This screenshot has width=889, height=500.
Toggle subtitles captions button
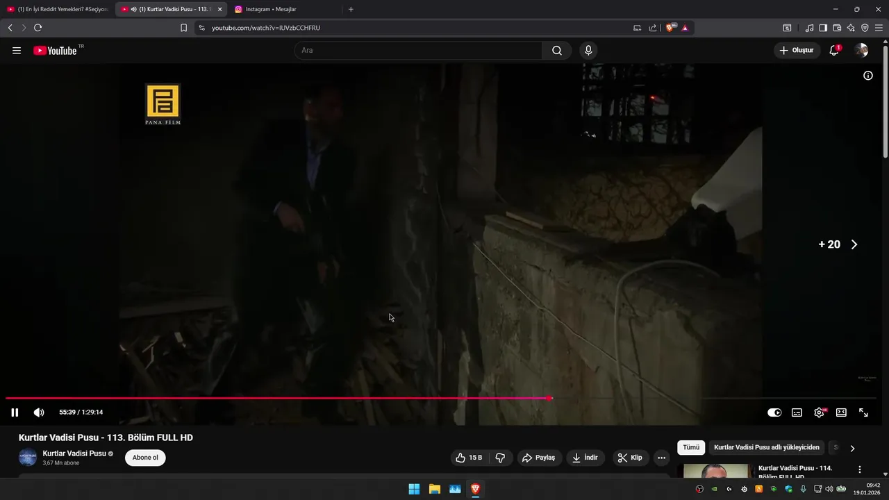[x=797, y=412]
